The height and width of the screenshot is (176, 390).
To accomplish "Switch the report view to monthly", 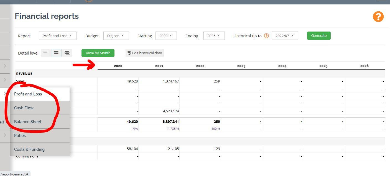I will [x=98, y=53].
